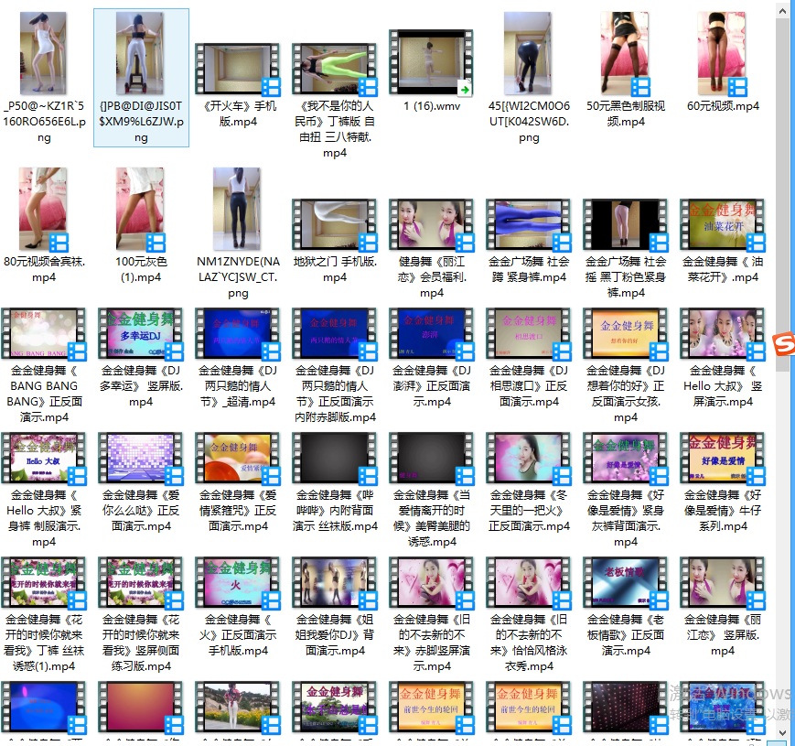Image resolution: width=795 pixels, height=746 pixels.
Task: Select the 《姐姐我爱你DJ》背面演示.mp4 icon
Action: tap(335, 583)
